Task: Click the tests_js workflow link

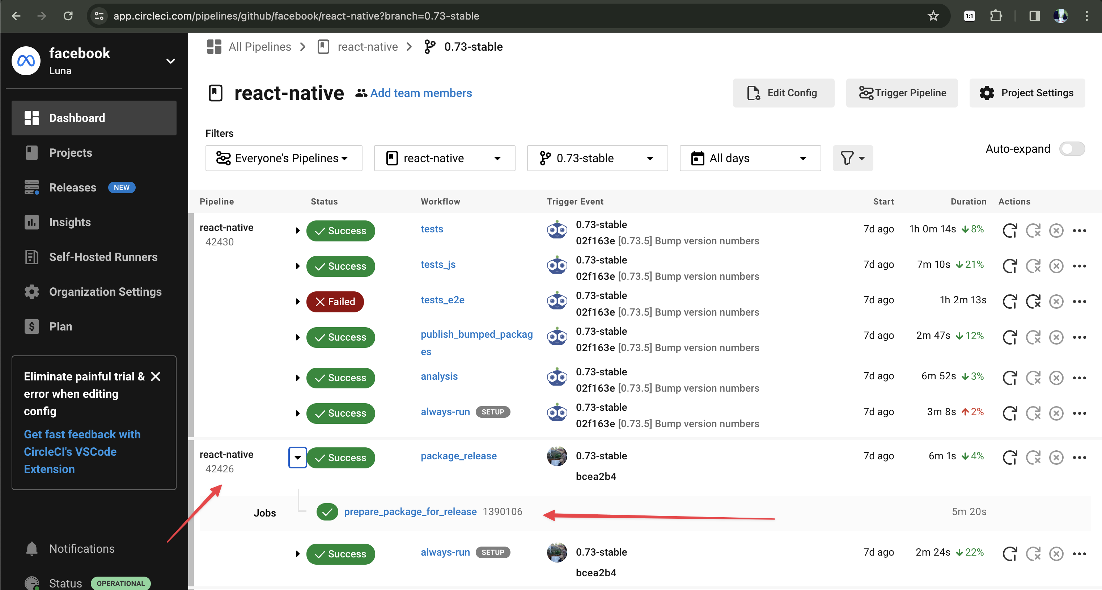Action: tap(437, 264)
